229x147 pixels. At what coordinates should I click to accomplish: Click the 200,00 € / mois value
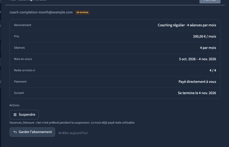click(x=204, y=37)
